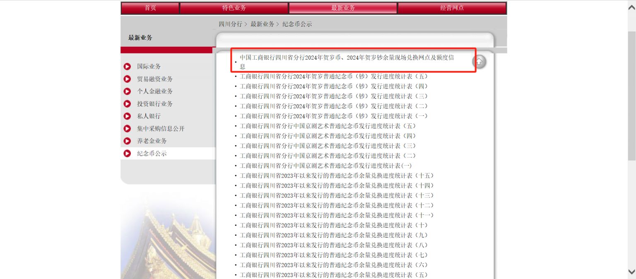The width and height of the screenshot is (636, 279).
Task: Open 2023年以来普通纪念币余量兑换进度统计表（十一）
Action: coord(337,215)
